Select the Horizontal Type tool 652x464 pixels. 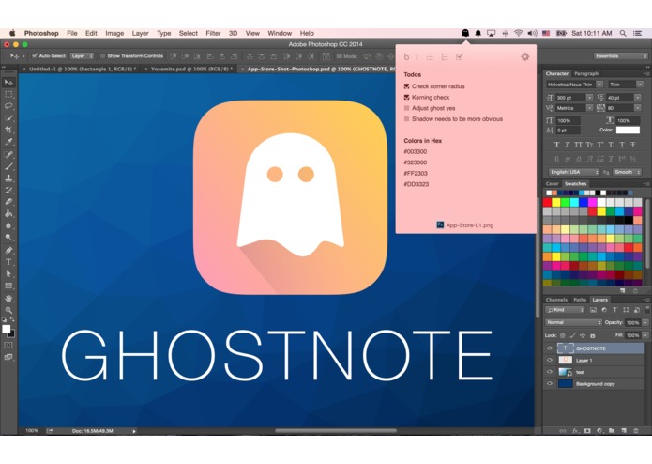tap(8, 262)
